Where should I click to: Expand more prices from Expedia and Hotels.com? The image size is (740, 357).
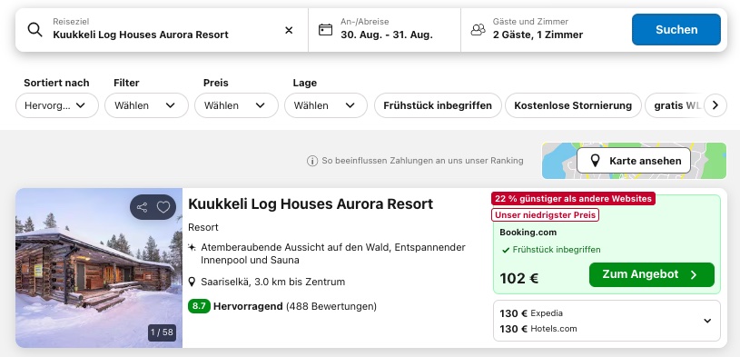point(707,321)
